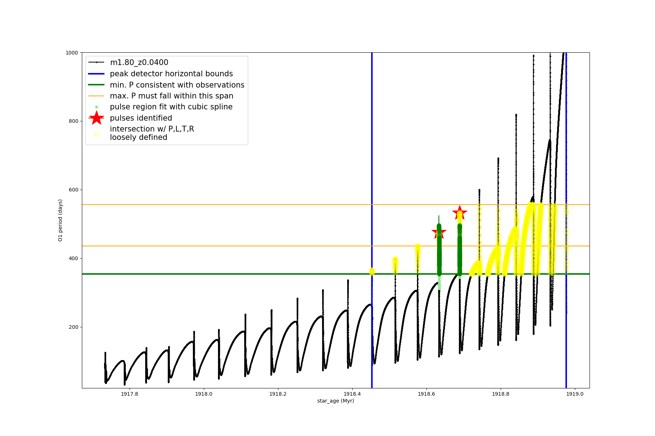Screen dimensions: 655x436
Task: Click the green line sample in legend
Action: [x=96, y=85]
